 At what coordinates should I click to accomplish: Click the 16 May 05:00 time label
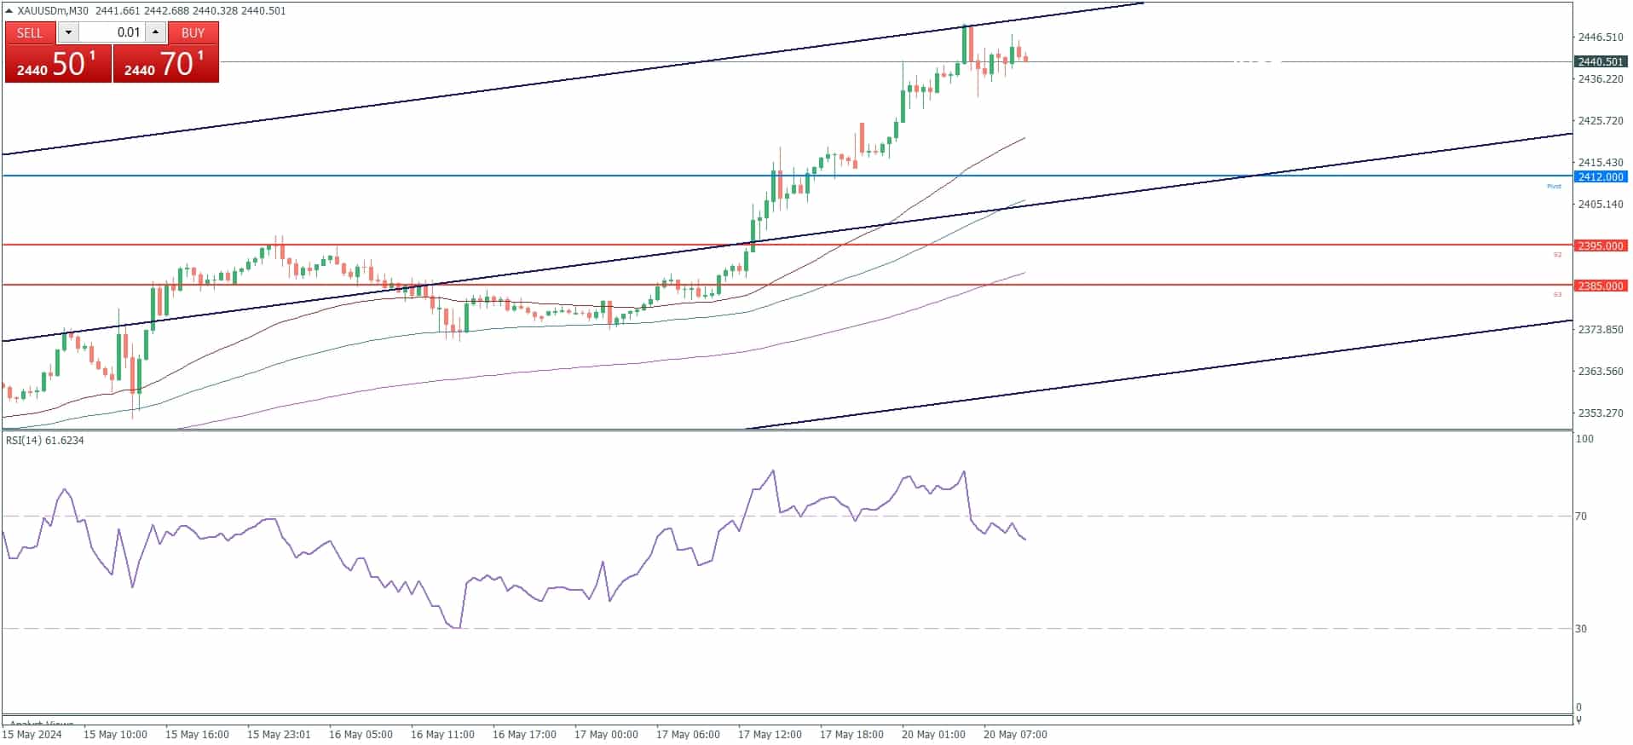click(x=361, y=734)
